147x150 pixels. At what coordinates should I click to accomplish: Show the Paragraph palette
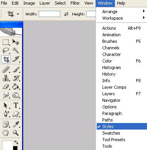click(122, 113)
